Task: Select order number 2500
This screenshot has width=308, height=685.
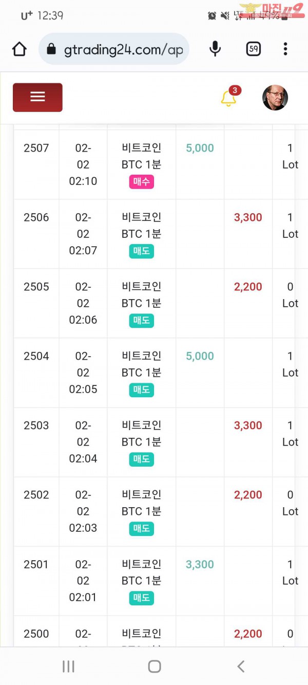Action: pyautogui.click(x=36, y=634)
